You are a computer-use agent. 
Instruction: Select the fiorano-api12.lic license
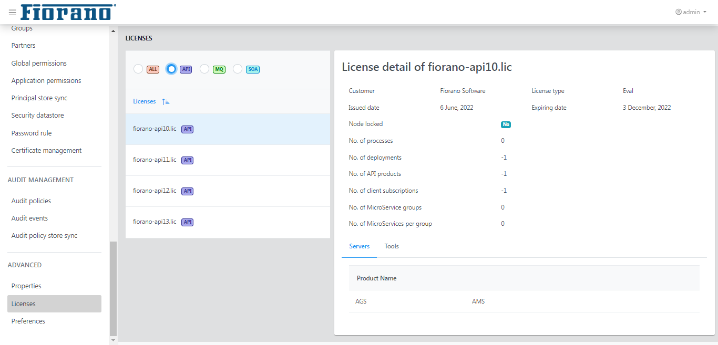(228, 191)
